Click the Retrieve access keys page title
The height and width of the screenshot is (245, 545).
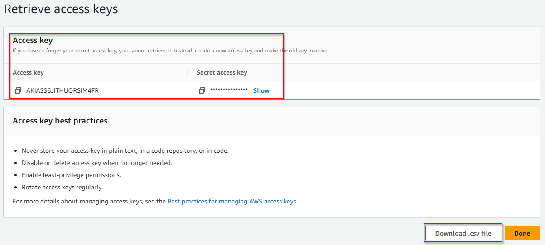(61, 9)
